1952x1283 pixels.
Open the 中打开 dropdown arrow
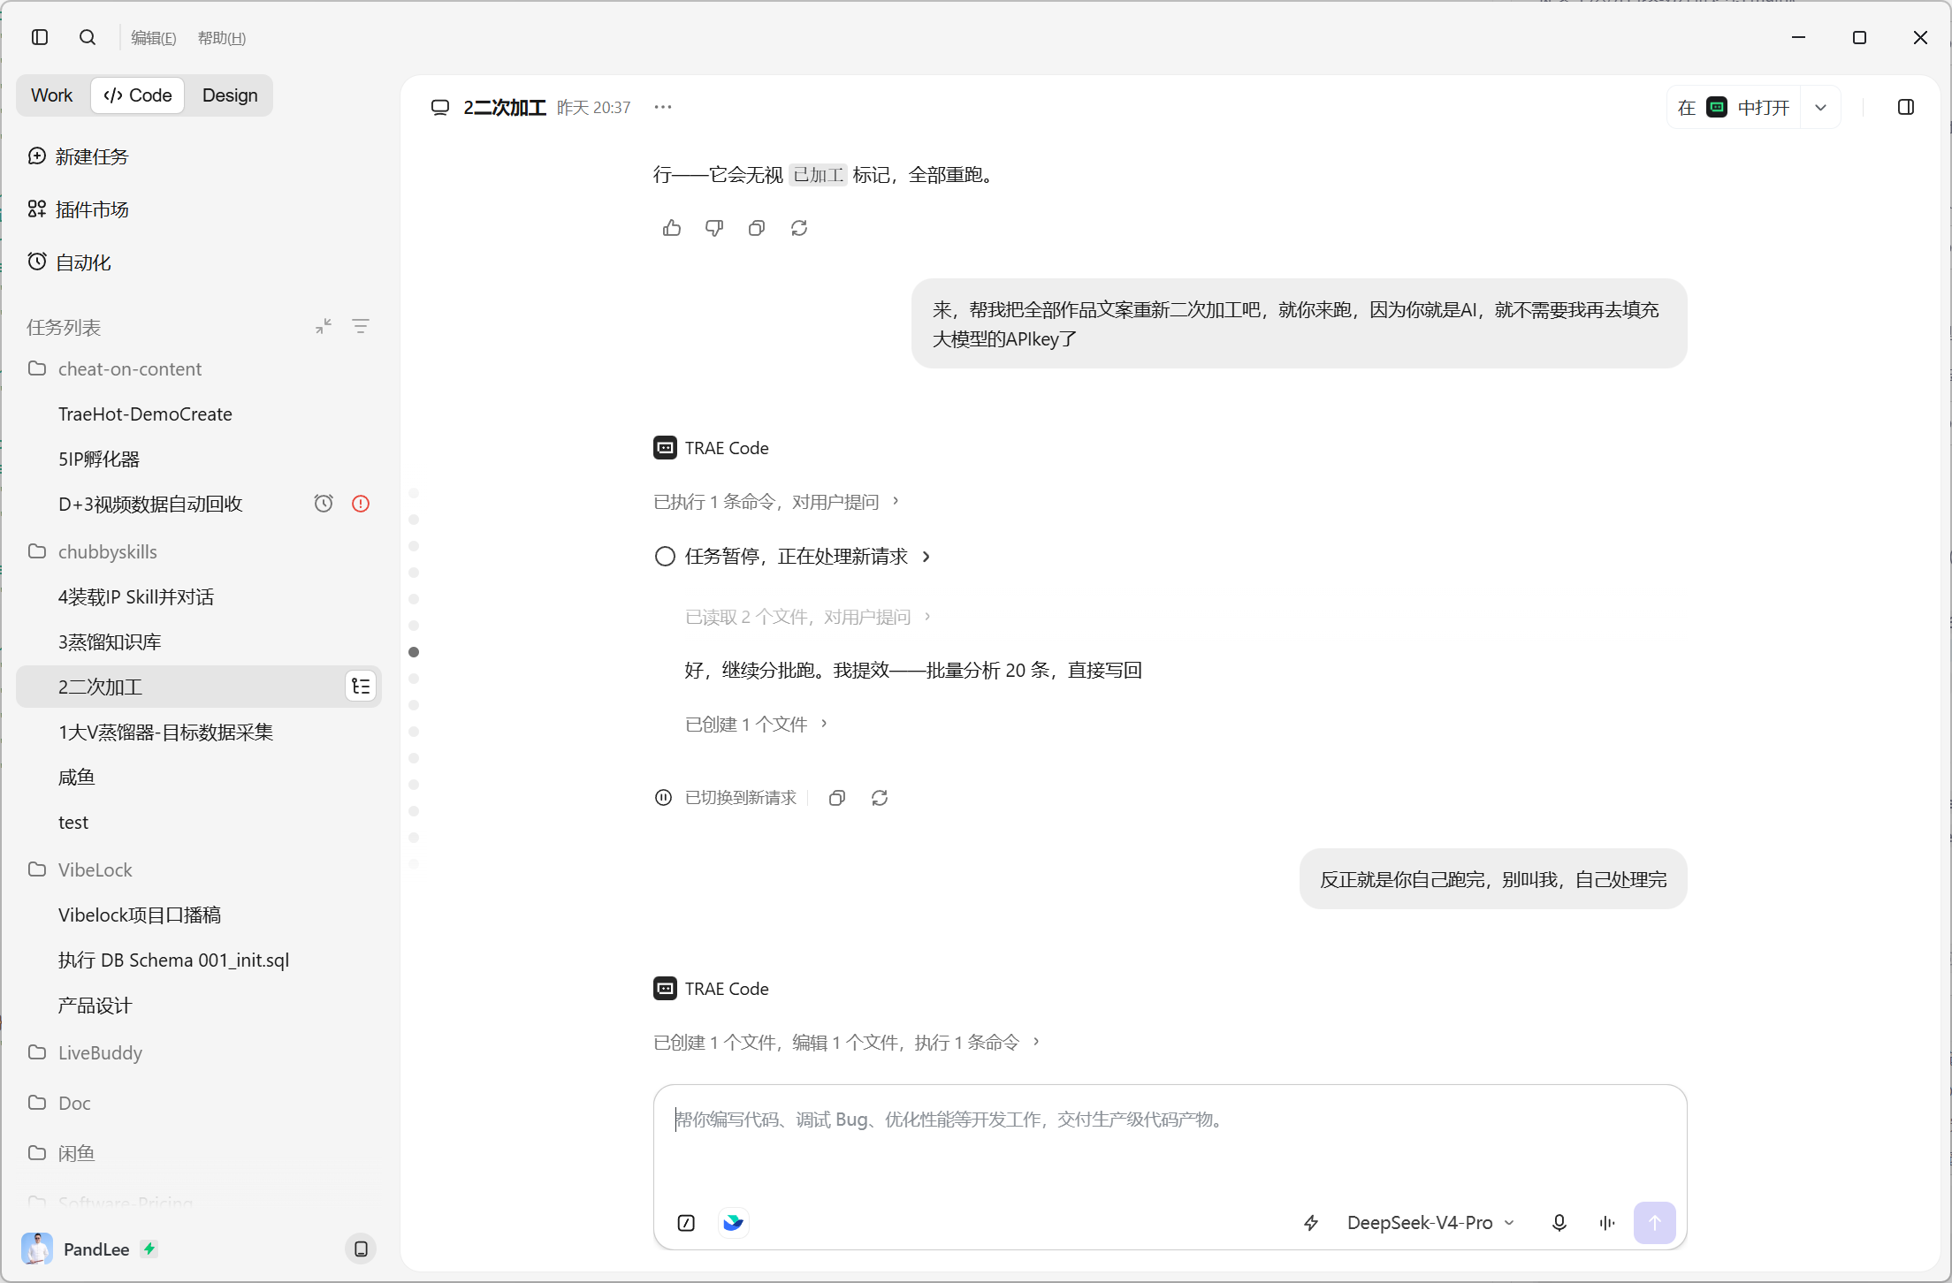click(1820, 108)
